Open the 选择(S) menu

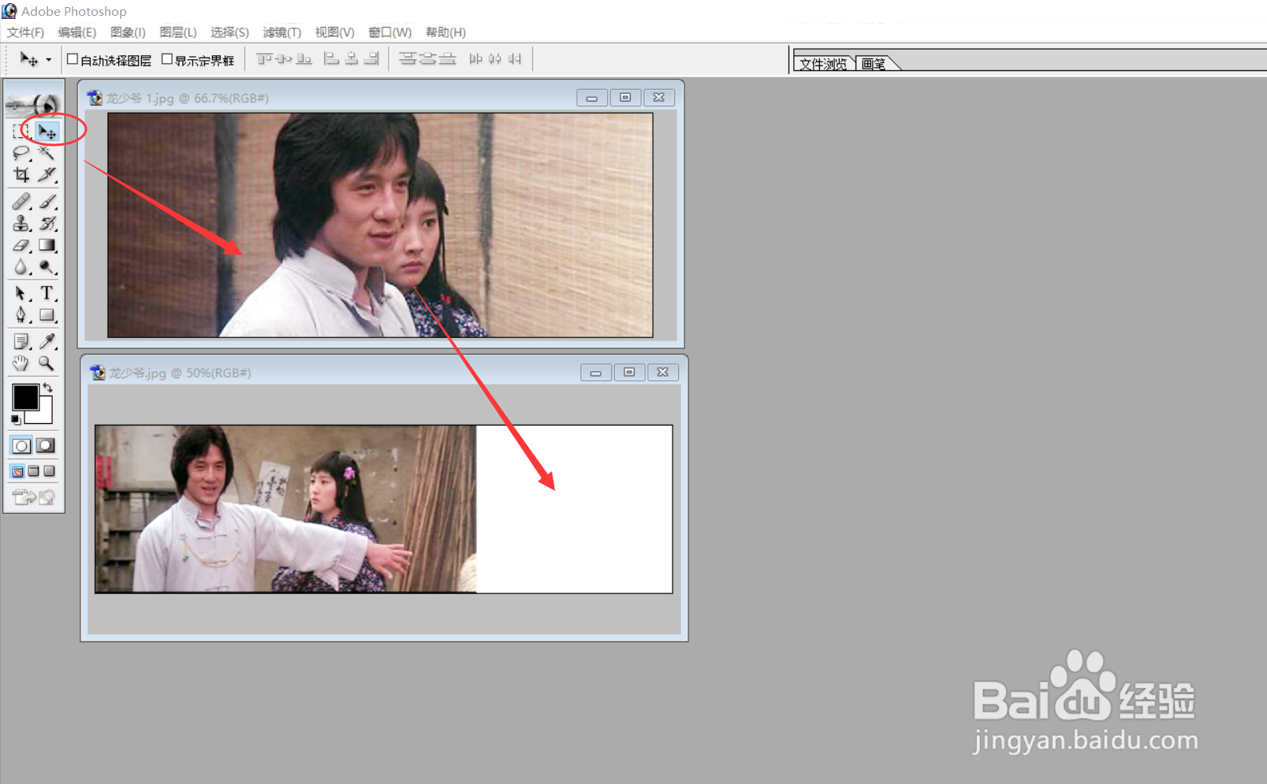[229, 32]
